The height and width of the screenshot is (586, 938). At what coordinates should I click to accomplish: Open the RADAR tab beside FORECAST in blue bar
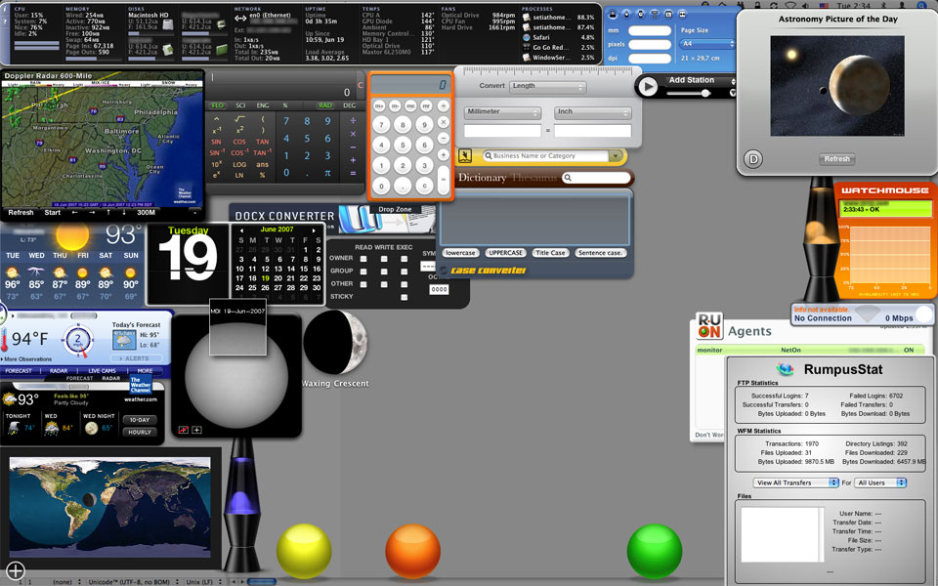(x=59, y=371)
